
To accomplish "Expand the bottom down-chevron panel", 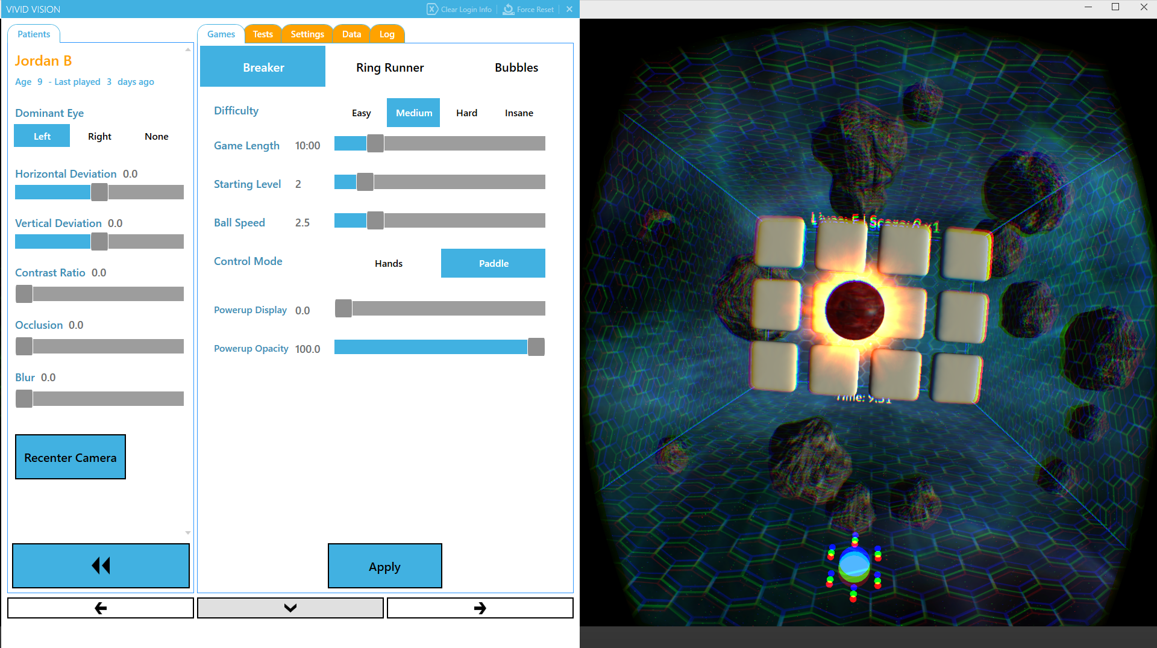I will [x=290, y=608].
